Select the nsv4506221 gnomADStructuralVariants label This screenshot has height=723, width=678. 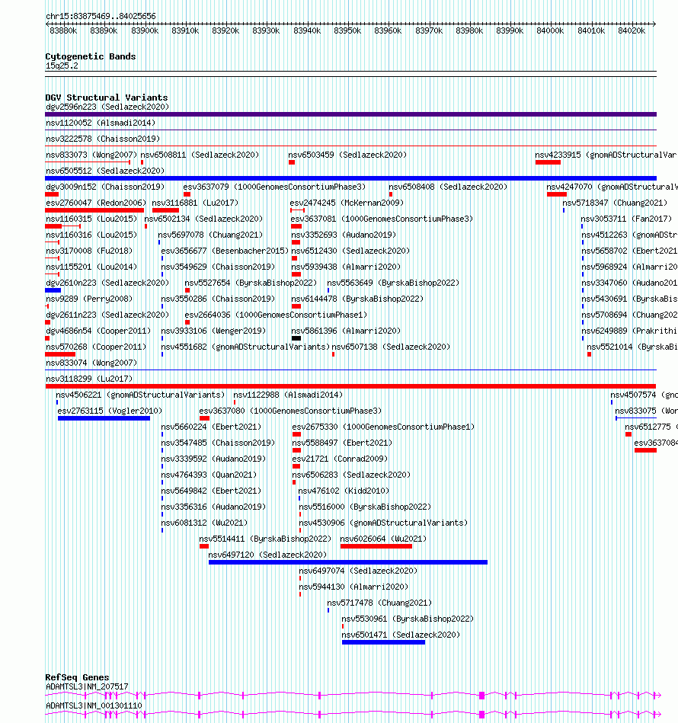(x=140, y=395)
